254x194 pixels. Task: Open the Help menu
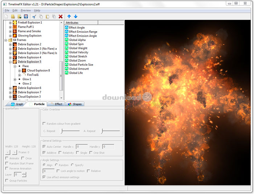pos(37,11)
